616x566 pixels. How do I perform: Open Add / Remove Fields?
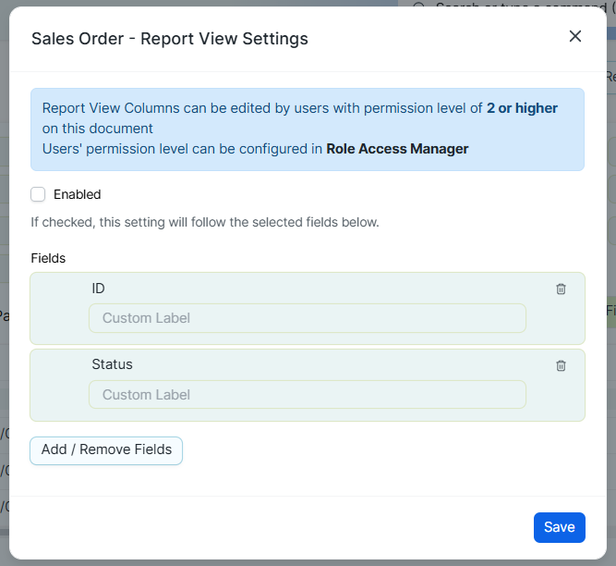[106, 450]
